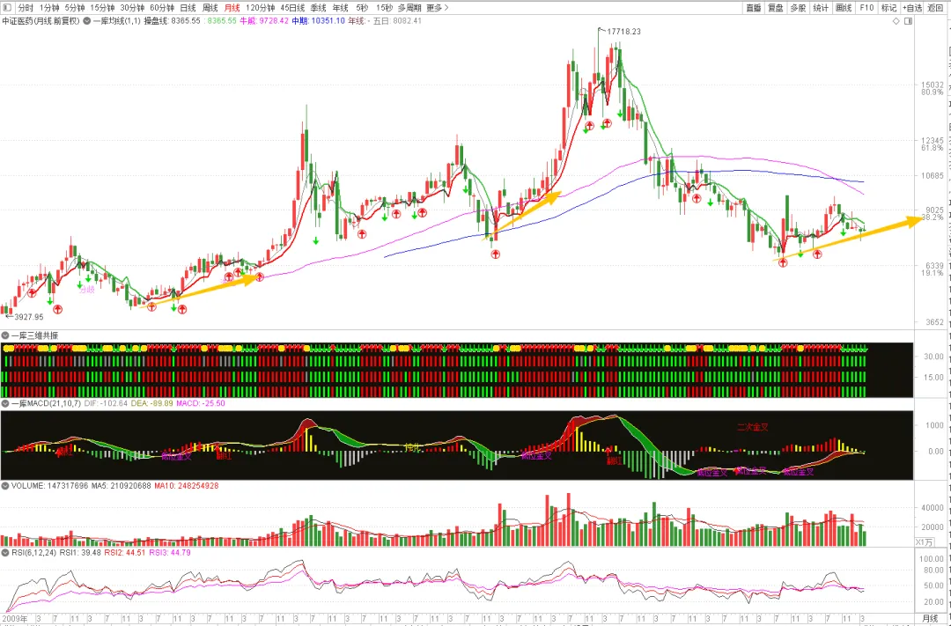Screen dimensions: 951x626
Task: Click the 中证医药(月线 前复权) title
Action: click(x=41, y=21)
